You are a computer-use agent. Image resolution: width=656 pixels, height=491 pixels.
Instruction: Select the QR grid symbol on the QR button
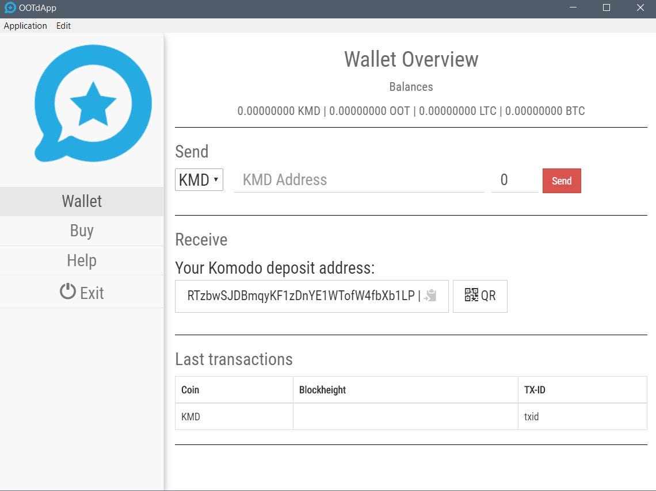(x=471, y=295)
